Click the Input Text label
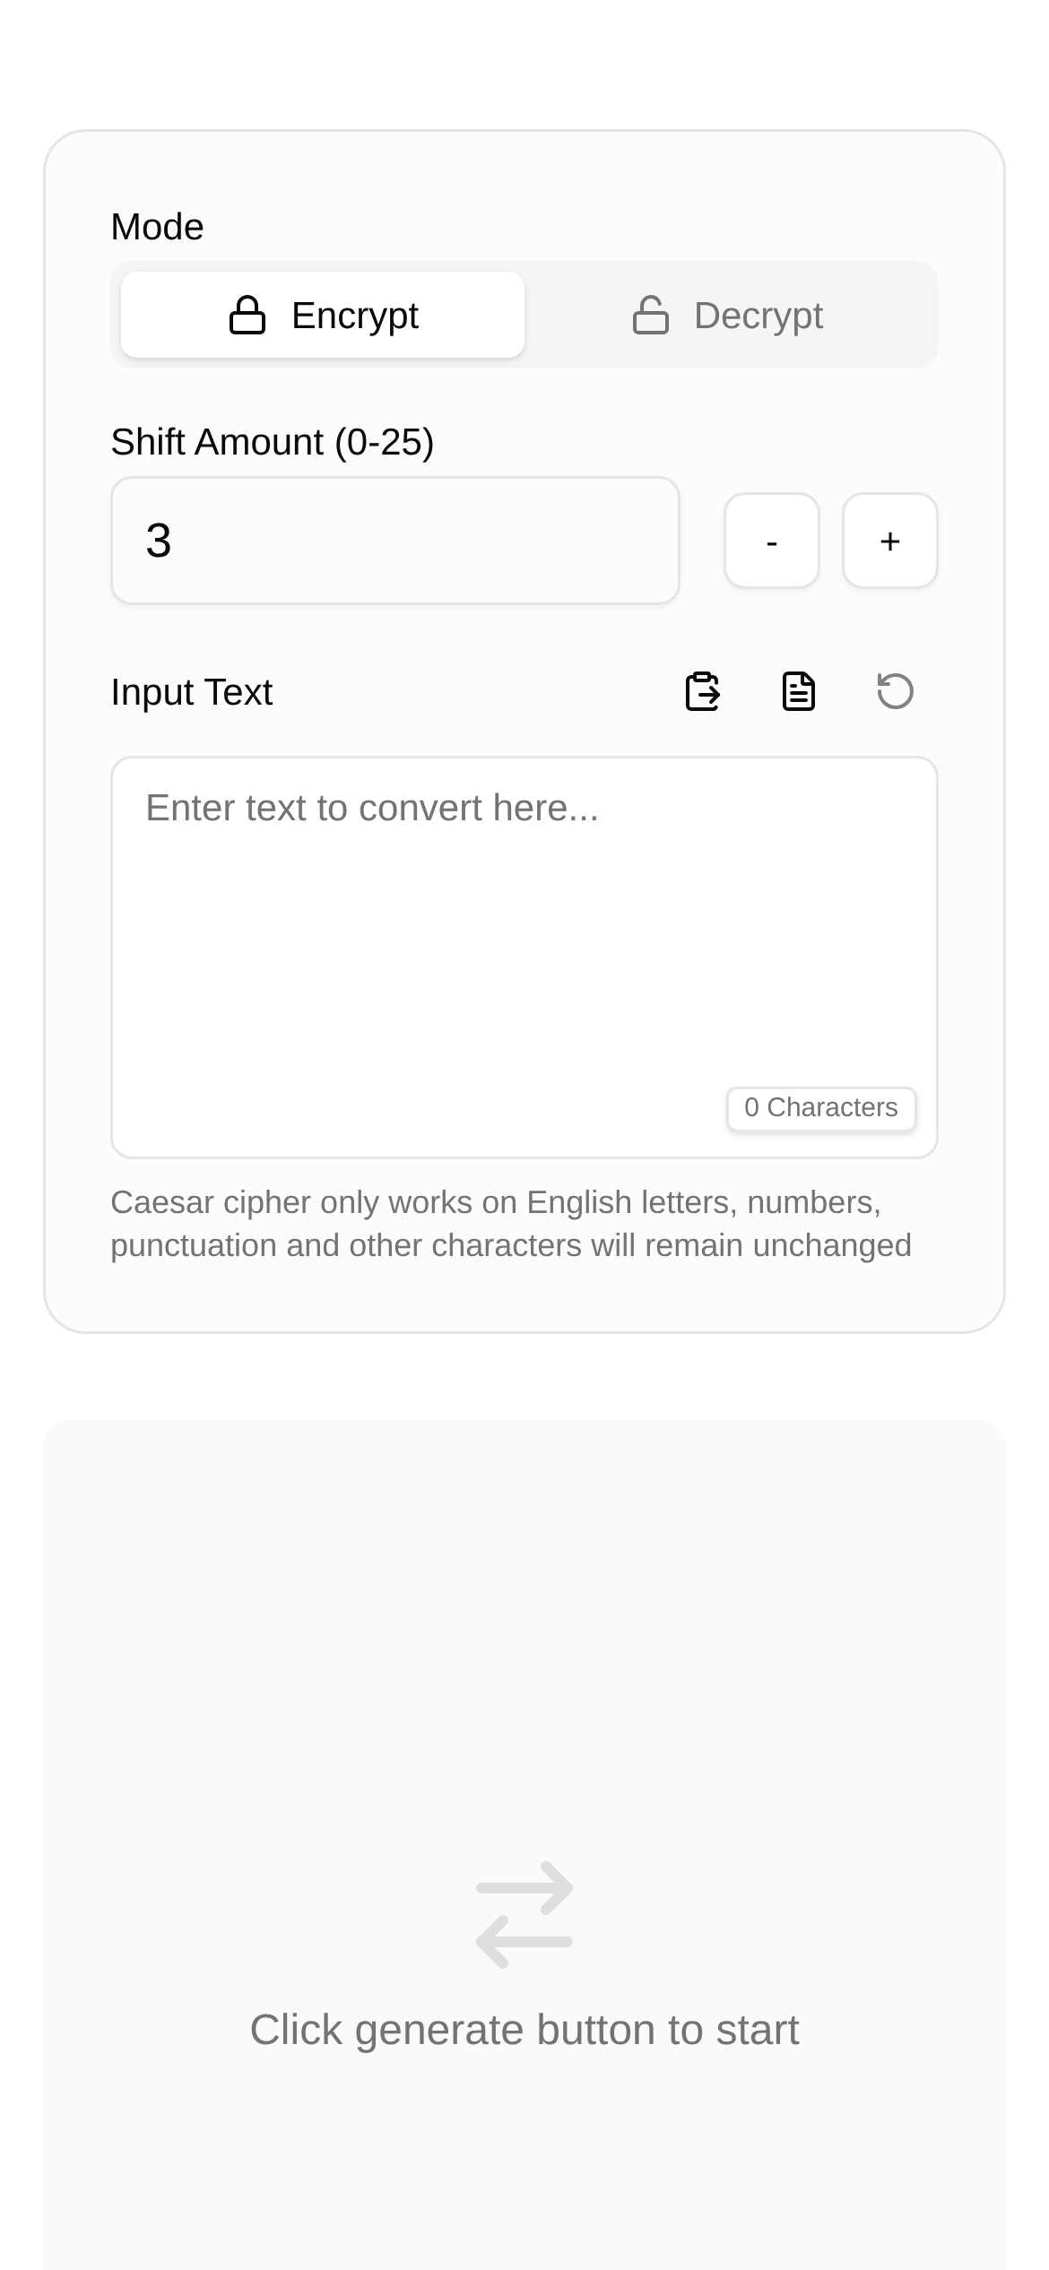1049x2270 pixels. (x=191, y=692)
